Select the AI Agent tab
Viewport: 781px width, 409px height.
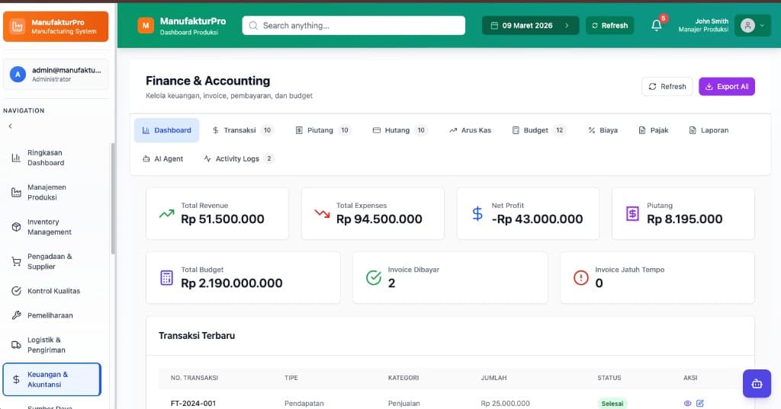pos(162,159)
